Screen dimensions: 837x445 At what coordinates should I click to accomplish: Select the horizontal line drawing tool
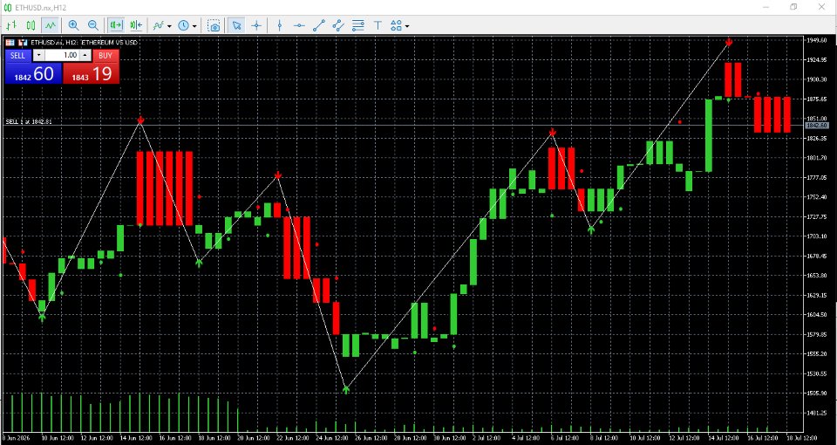(299, 25)
